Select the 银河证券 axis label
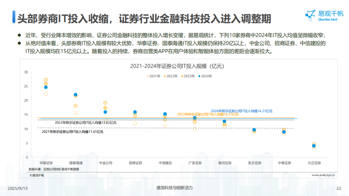The width and height of the screenshot is (349, 196). coord(224,163)
